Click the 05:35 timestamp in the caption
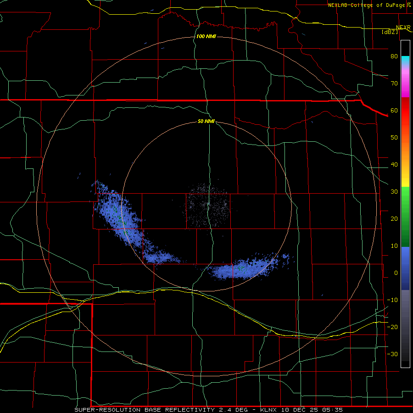The image size is (413, 413). [x=332, y=410]
